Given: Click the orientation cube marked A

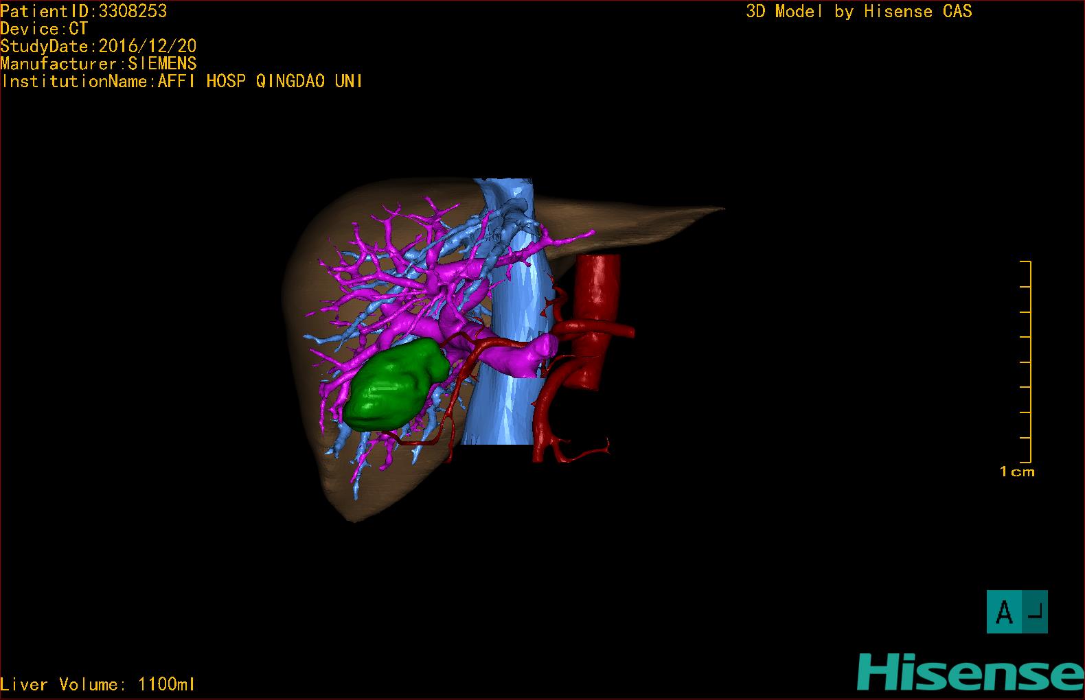Looking at the screenshot, I should [1017, 611].
